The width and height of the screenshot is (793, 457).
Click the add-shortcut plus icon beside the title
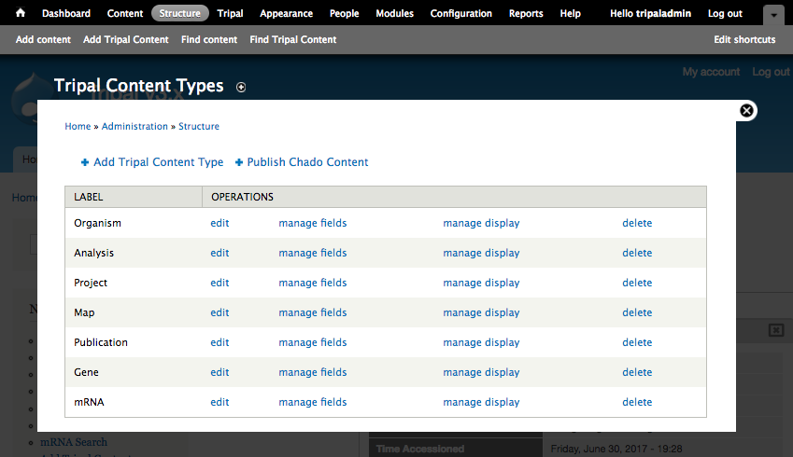click(241, 87)
